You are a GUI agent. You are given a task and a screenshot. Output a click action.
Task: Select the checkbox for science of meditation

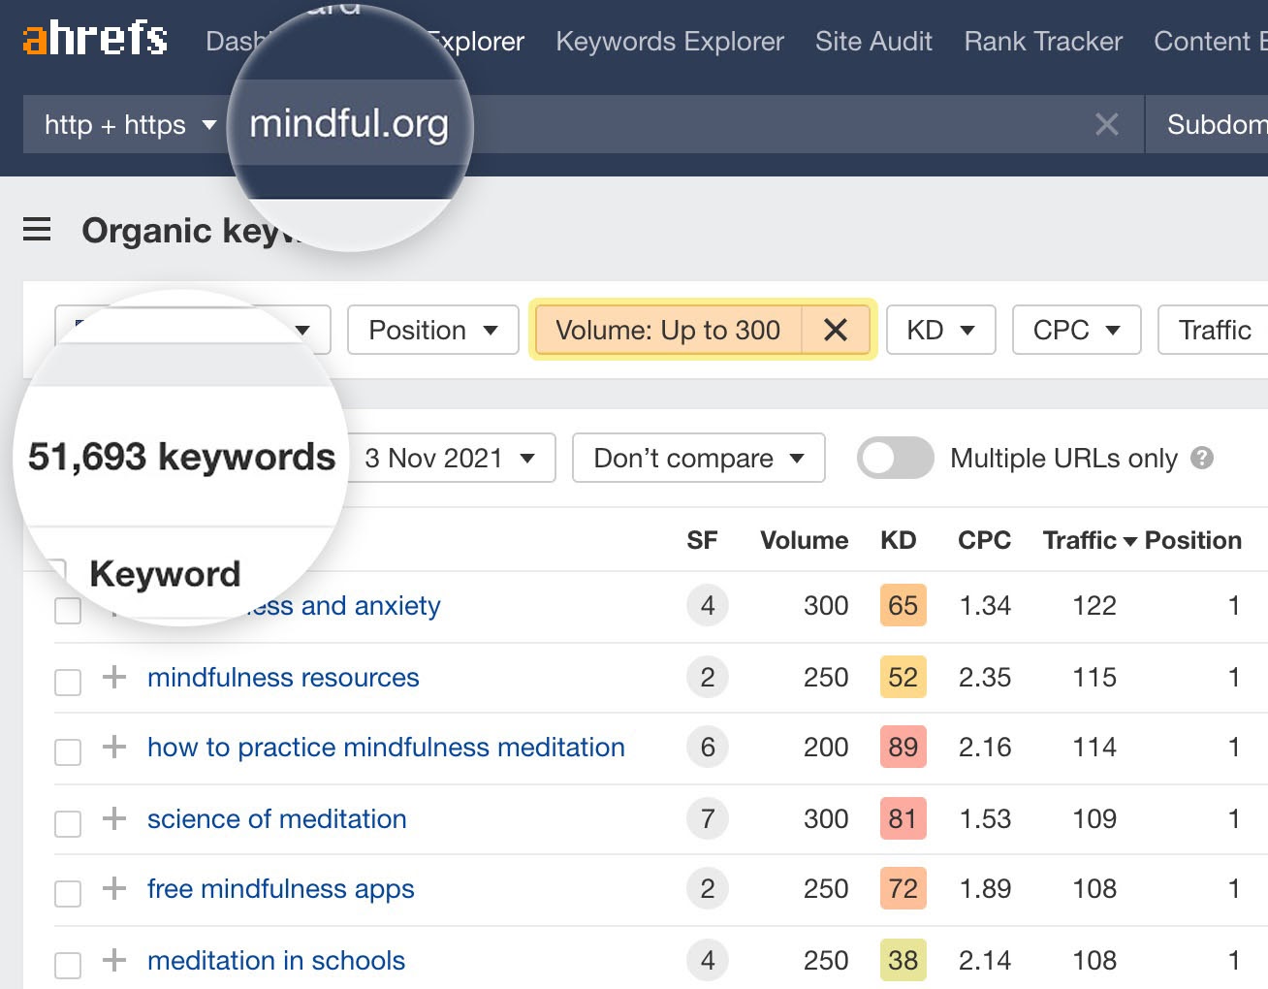(67, 823)
